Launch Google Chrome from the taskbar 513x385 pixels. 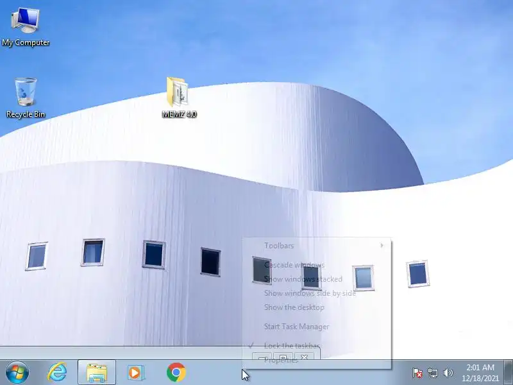(176, 372)
